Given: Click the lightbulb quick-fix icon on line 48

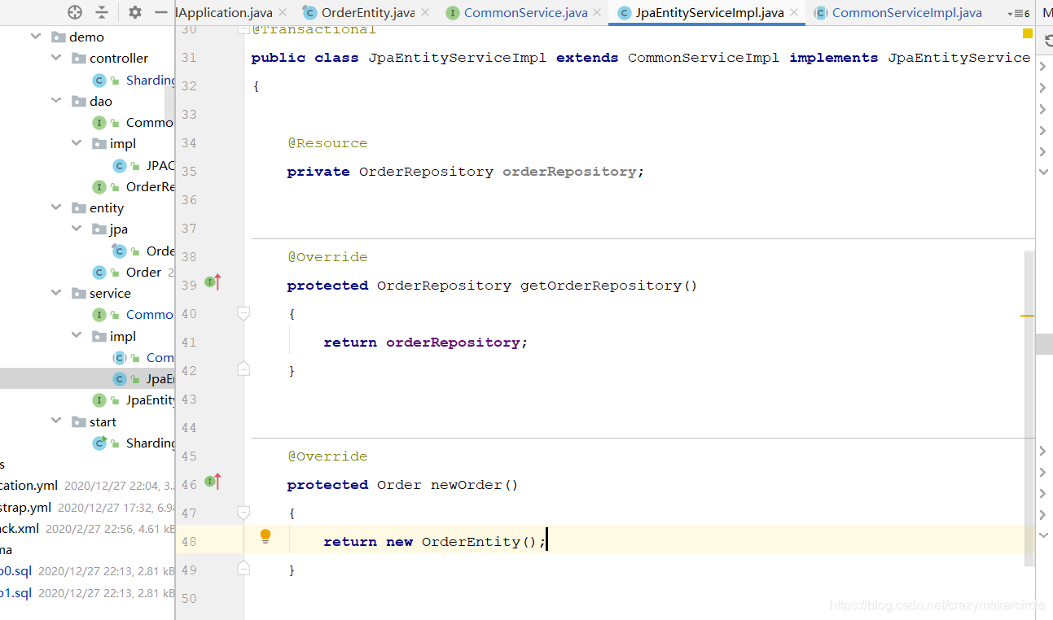Looking at the screenshot, I should pos(265,536).
